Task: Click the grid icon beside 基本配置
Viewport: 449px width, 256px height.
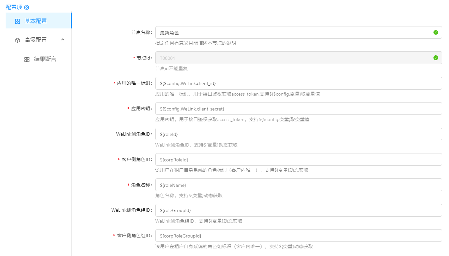Action: (18, 21)
